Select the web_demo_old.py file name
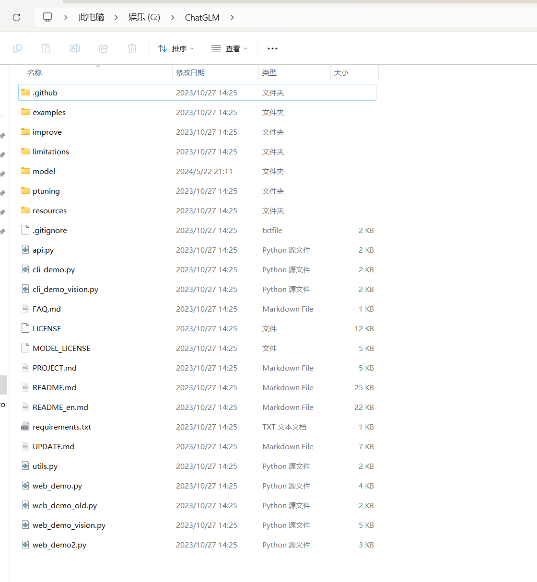The width and height of the screenshot is (537, 582). tap(65, 505)
